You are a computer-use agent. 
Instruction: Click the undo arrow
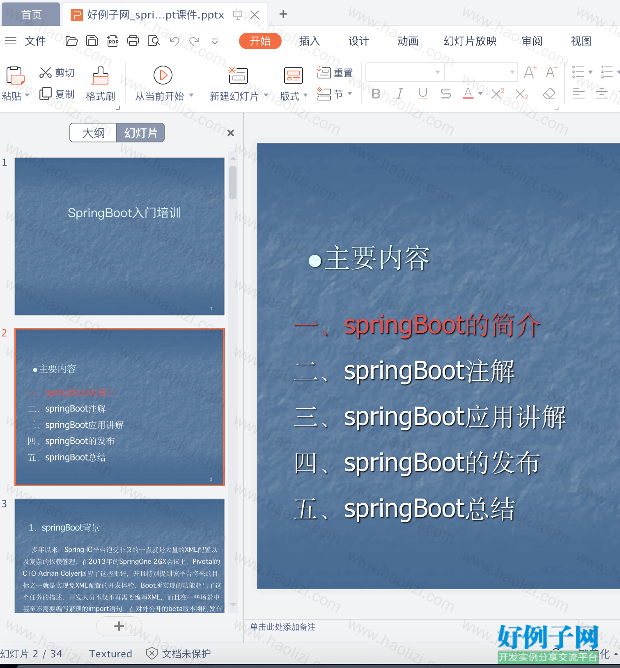175,41
